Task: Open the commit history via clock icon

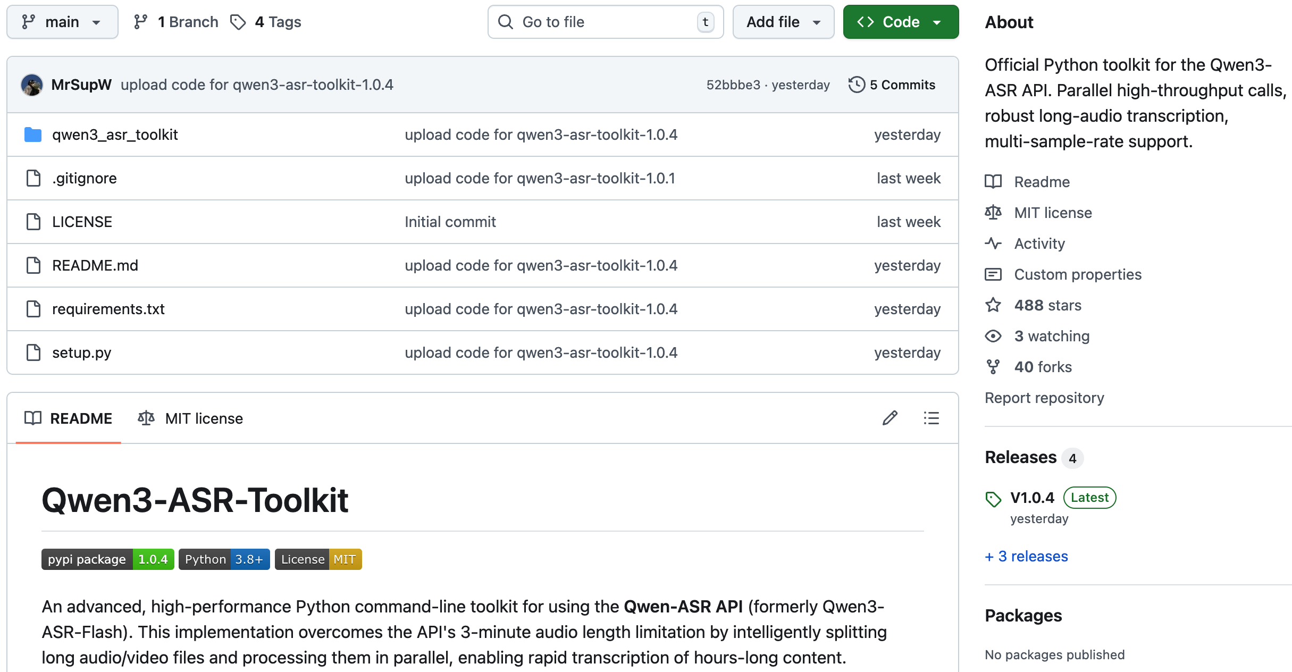Action: [857, 85]
